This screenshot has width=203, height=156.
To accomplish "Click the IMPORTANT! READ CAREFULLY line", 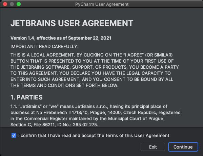I will click(44, 46).
